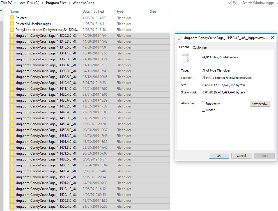This screenshot has width=278, height=211.
Task: Click folder icon of CandyCrushSaga_1.1380.6.0
Action: (x=12, y=65)
